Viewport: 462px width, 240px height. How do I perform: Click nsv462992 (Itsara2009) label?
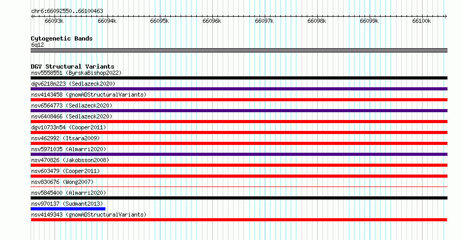coord(65,138)
